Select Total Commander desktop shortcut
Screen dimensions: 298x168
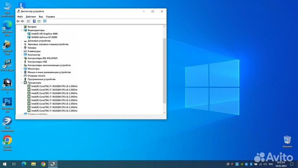tap(7, 124)
